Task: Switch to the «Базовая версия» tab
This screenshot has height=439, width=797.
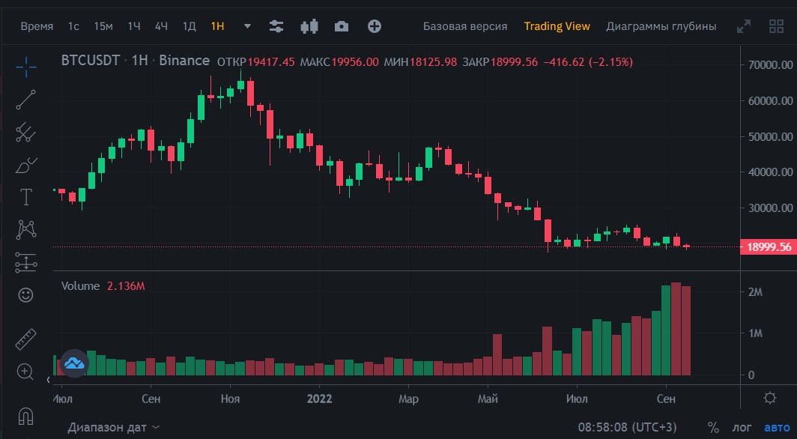Action: 465,26
